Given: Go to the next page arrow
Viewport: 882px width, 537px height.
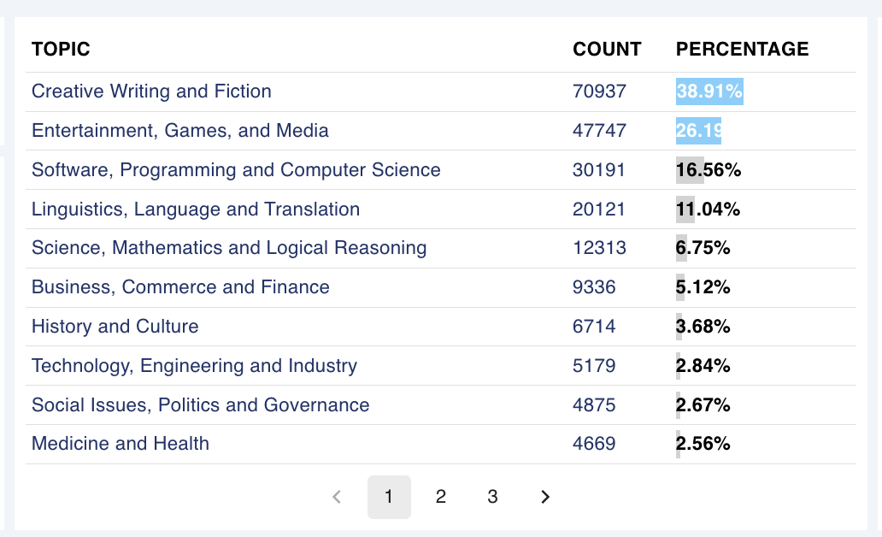Looking at the screenshot, I should (x=545, y=497).
